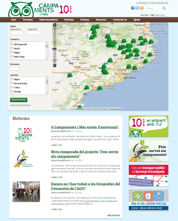
Task: Check the Alt Empordà checkbox
Action: pyautogui.click(x=12, y=44)
